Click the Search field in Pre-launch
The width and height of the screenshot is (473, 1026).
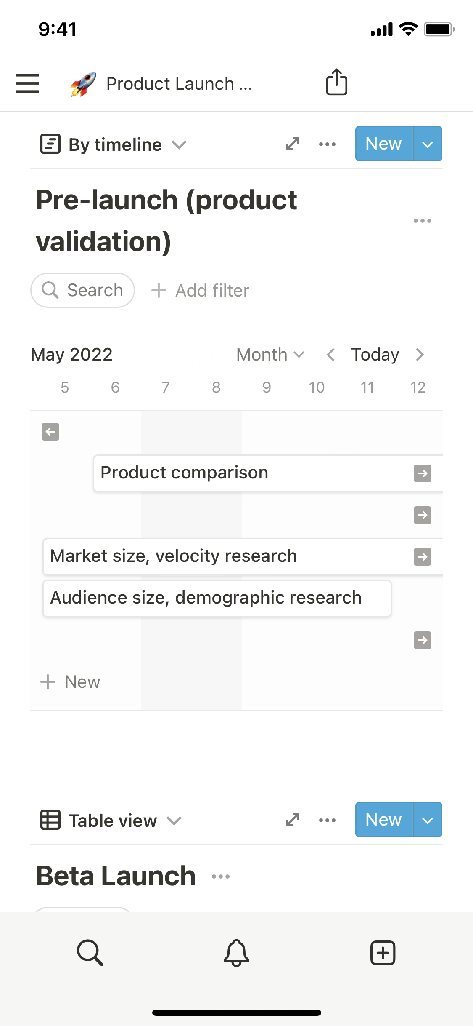click(x=83, y=290)
